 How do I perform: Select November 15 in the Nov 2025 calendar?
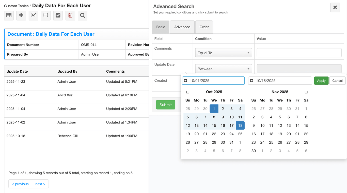306,125
